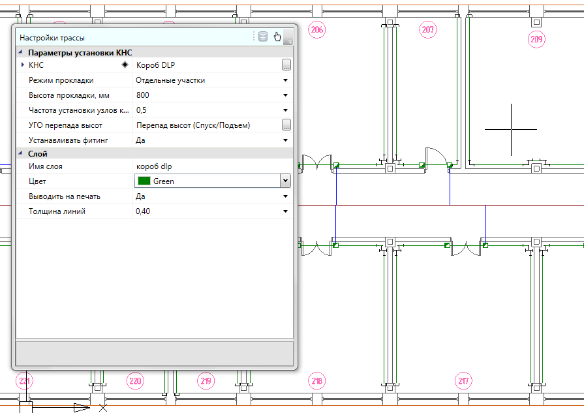Select the 'Перепад высот (Спуск/Подъем)' value
The image size is (584, 413).
pos(193,125)
